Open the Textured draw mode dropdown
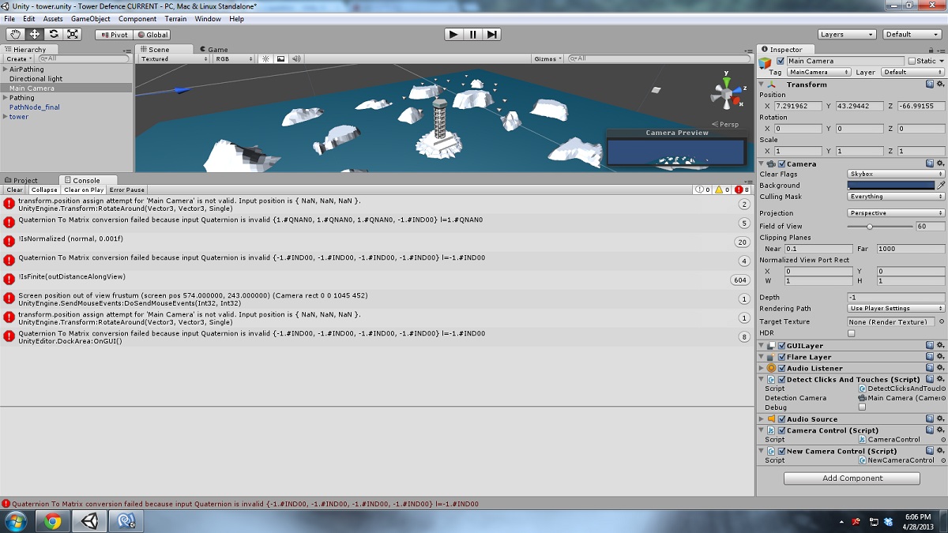This screenshot has width=948, height=533. point(174,58)
